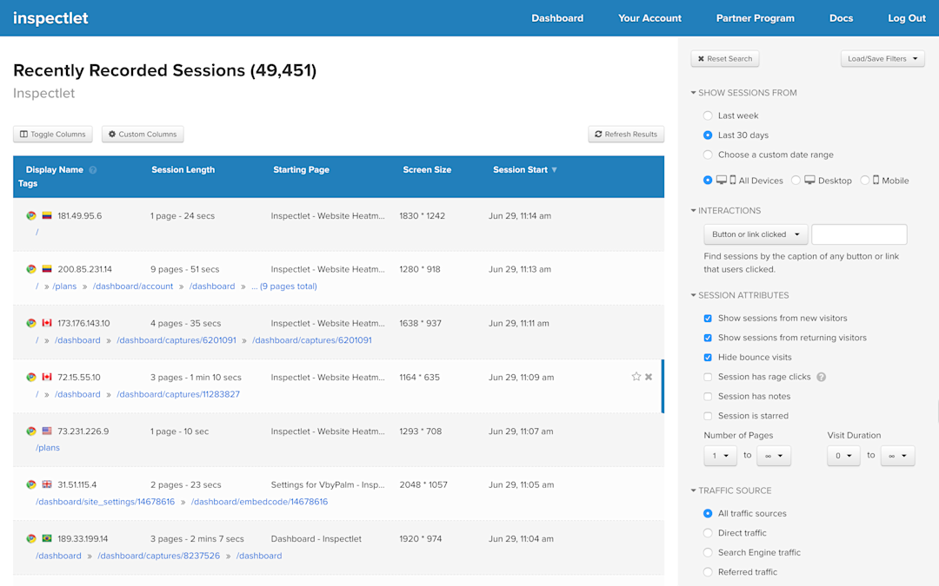939x586 pixels.
Task: Click Log Out
Action: [907, 18]
